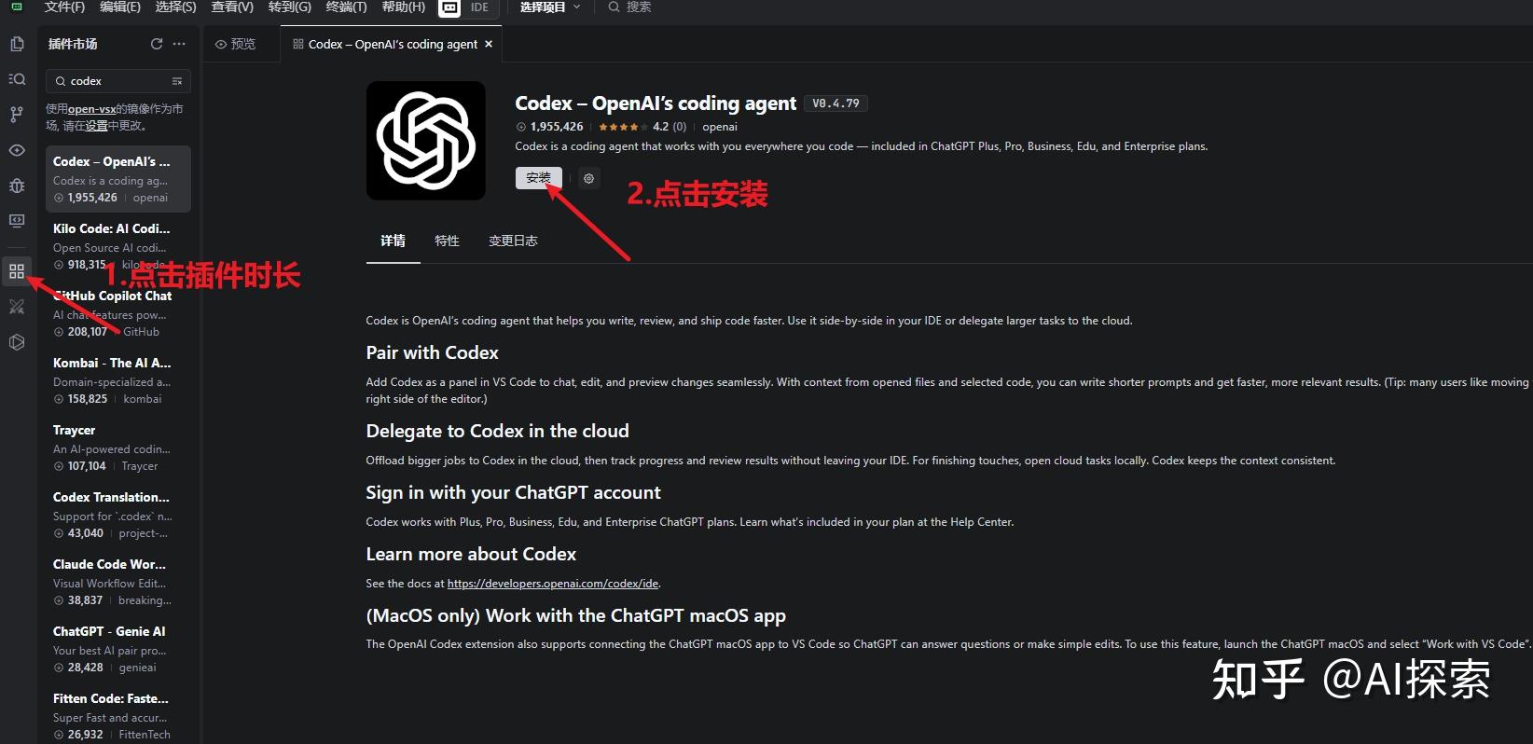Open more actions menu in plugin marketplace header
This screenshot has width=1533, height=744.
[x=179, y=44]
